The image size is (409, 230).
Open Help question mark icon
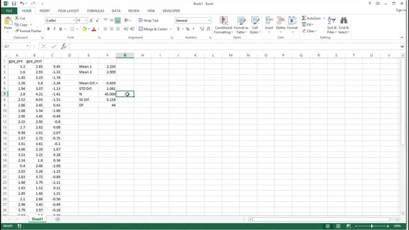click(369, 4)
